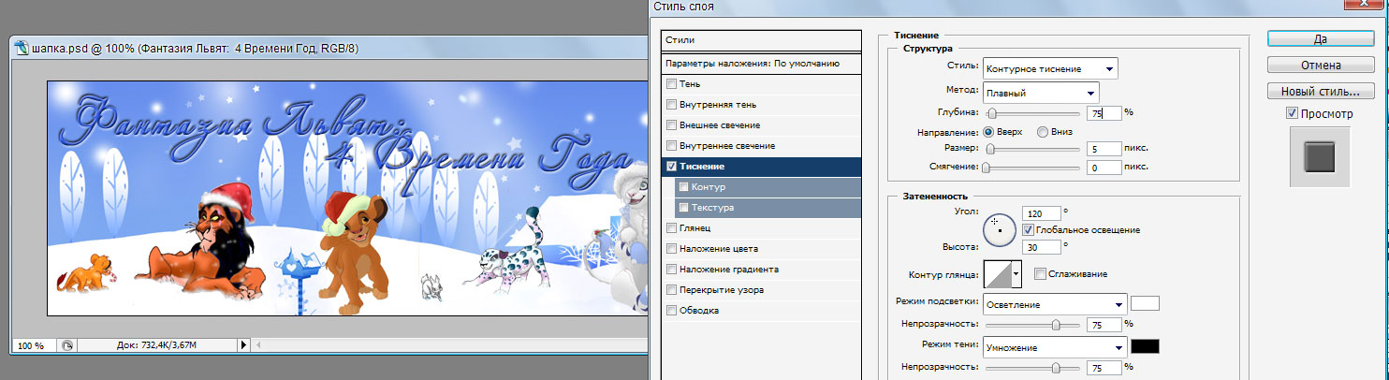Click the Стиль слоя dialog title bar

click(x=1018, y=7)
